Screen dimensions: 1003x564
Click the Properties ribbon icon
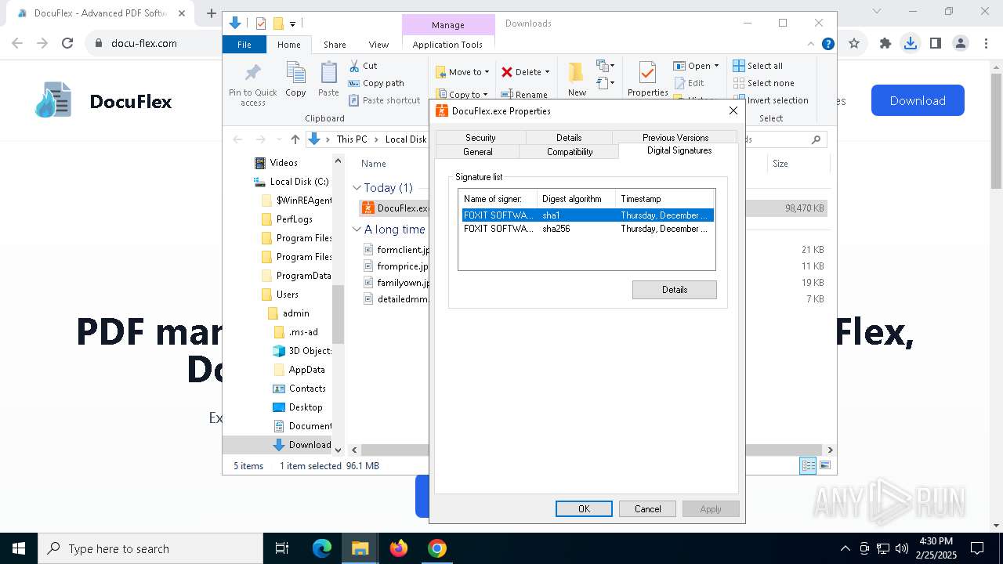[647, 79]
